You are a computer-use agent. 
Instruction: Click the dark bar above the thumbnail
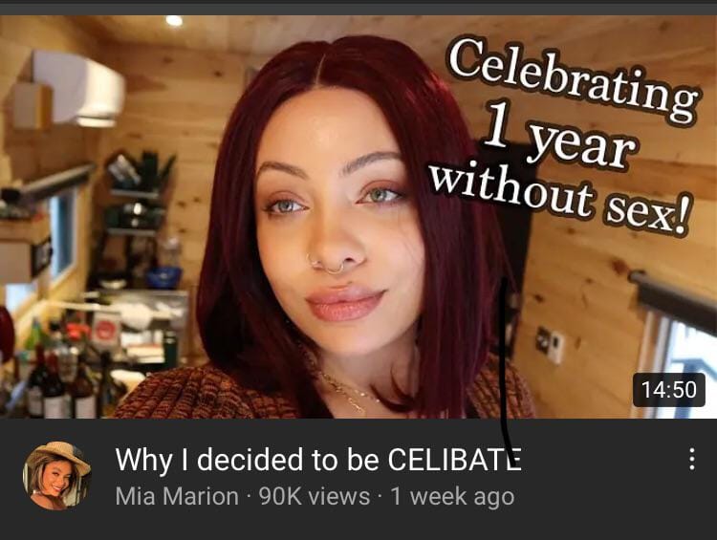point(358,8)
